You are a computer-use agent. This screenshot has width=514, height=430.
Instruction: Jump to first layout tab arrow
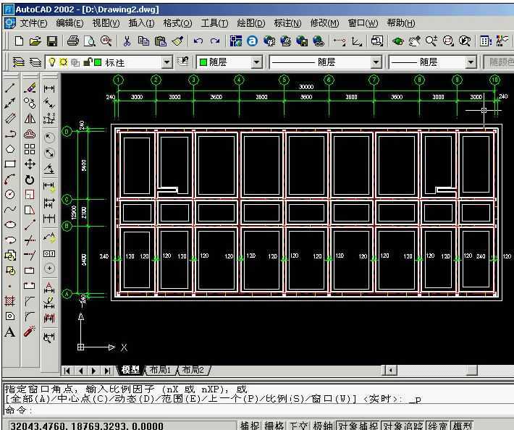click(x=67, y=371)
